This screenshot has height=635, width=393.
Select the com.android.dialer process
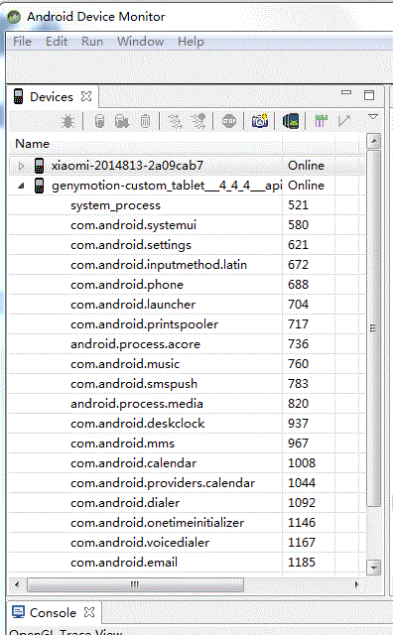125,503
